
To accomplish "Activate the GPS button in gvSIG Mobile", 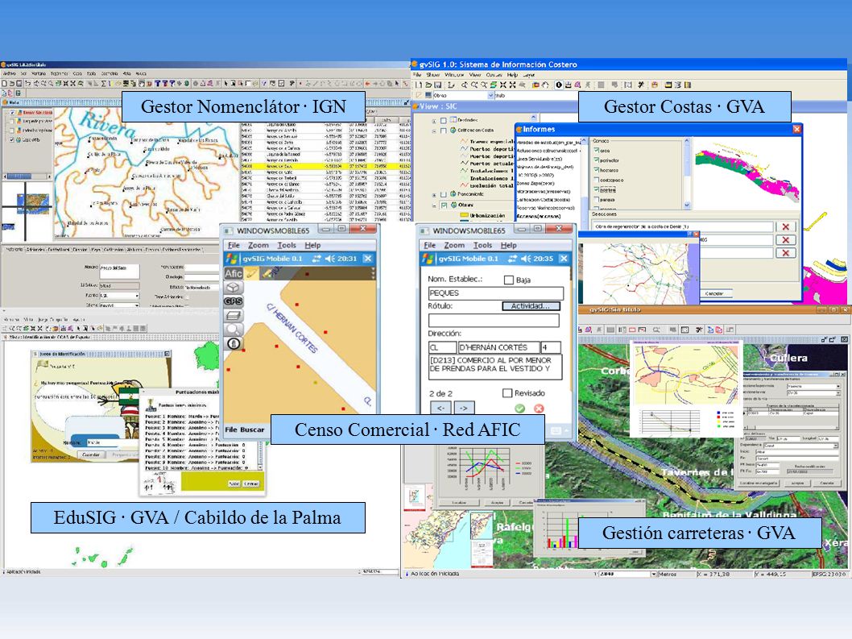I will click(x=234, y=301).
